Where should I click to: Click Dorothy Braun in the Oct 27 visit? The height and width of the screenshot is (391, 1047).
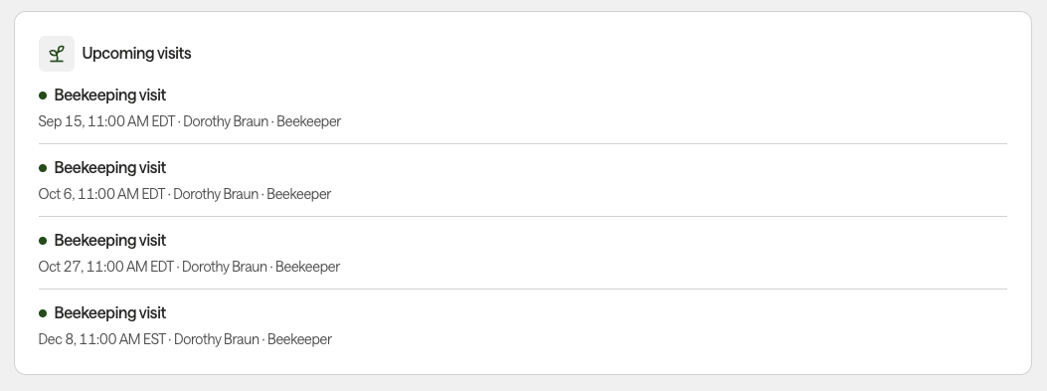click(225, 267)
